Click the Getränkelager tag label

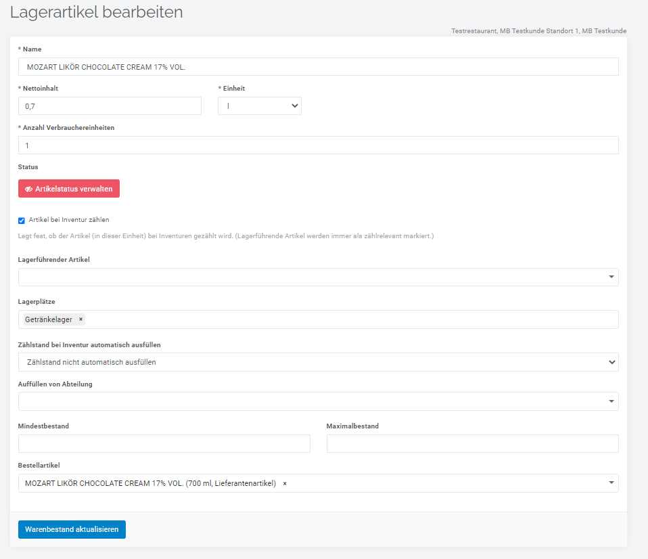(x=48, y=319)
